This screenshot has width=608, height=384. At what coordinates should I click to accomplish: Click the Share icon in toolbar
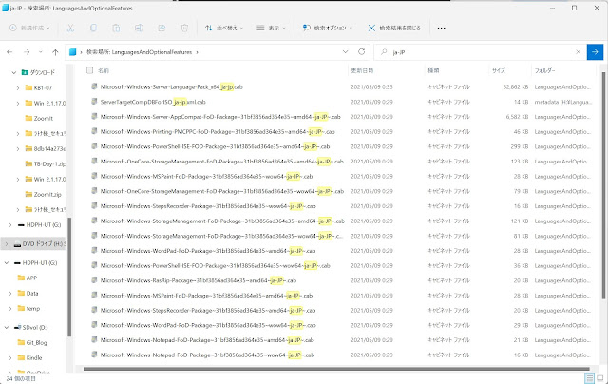click(161, 28)
